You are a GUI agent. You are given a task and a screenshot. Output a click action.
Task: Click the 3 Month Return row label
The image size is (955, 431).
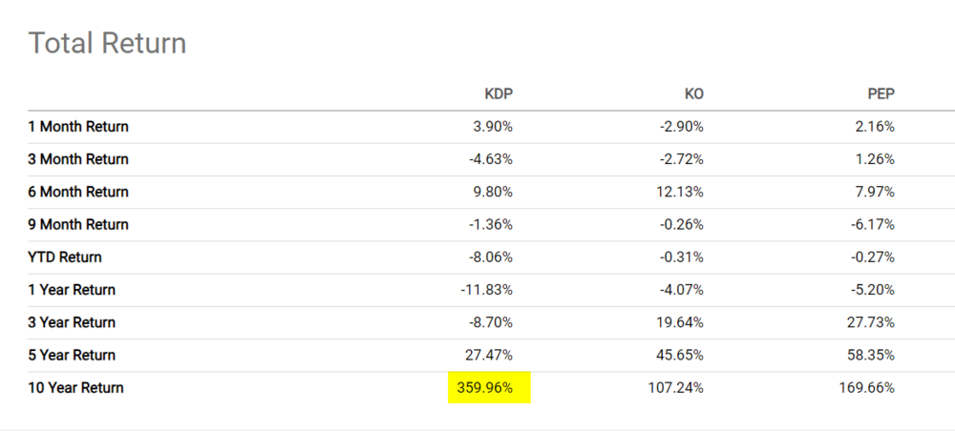click(x=78, y=159)
